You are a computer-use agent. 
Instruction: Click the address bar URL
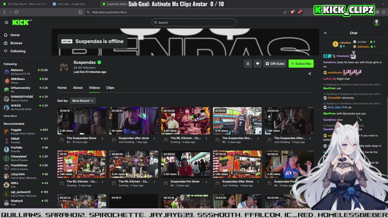click(110, 12)
